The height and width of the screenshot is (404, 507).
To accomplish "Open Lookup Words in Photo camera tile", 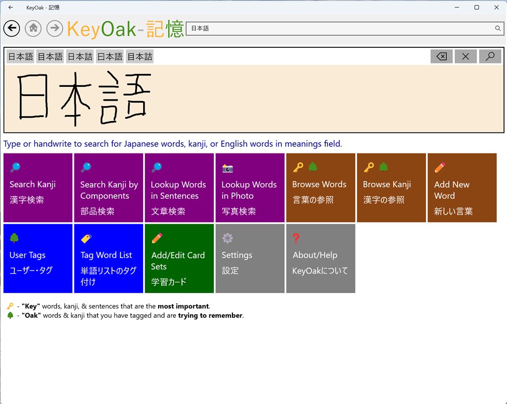I will coord(250,187).
